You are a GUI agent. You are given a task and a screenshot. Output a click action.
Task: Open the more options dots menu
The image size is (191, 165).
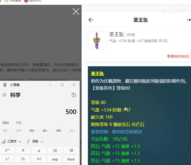tap(189, 20)
